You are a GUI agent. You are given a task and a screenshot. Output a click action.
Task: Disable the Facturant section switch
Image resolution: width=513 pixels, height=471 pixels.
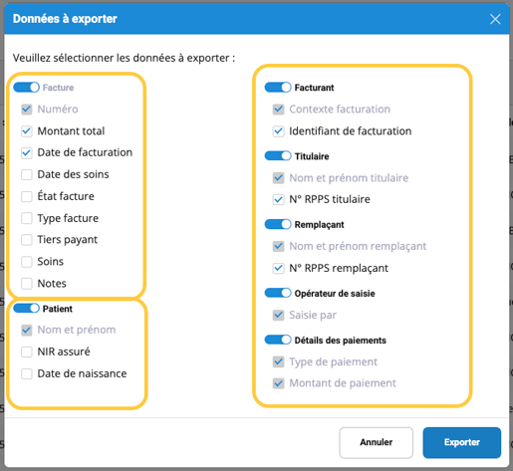(x=278, y=88)
